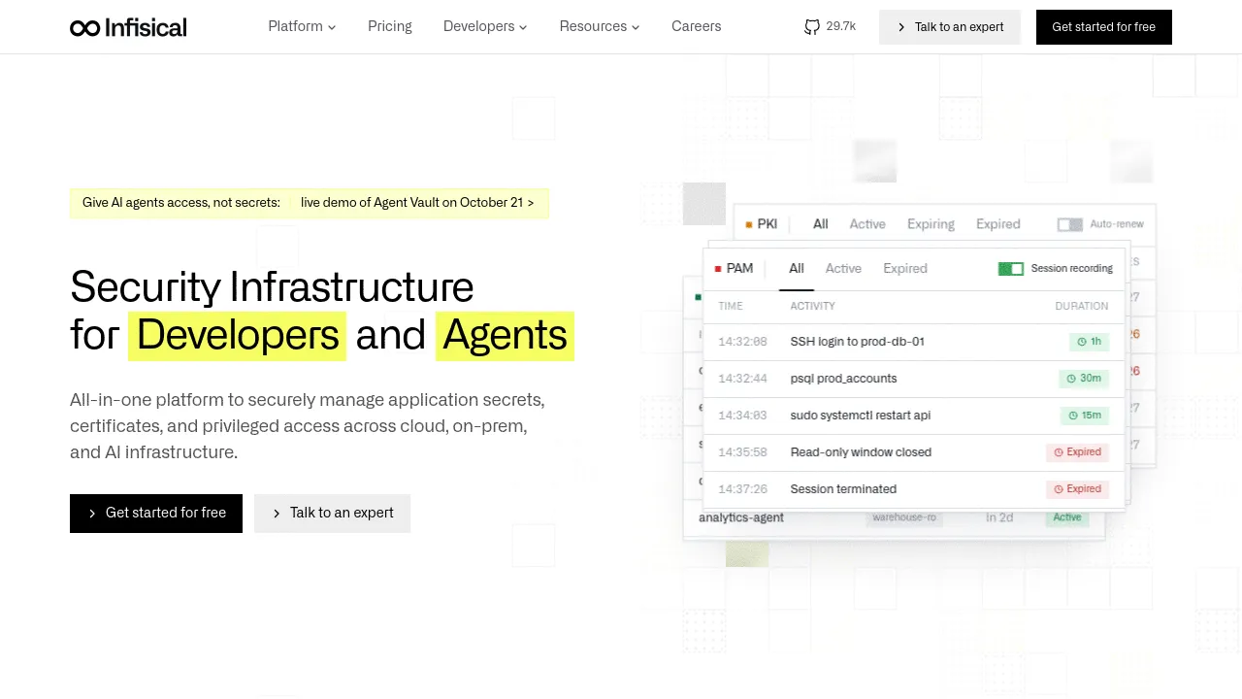
Task: Click the analytics-agent row name
Action: click(741, 517)
